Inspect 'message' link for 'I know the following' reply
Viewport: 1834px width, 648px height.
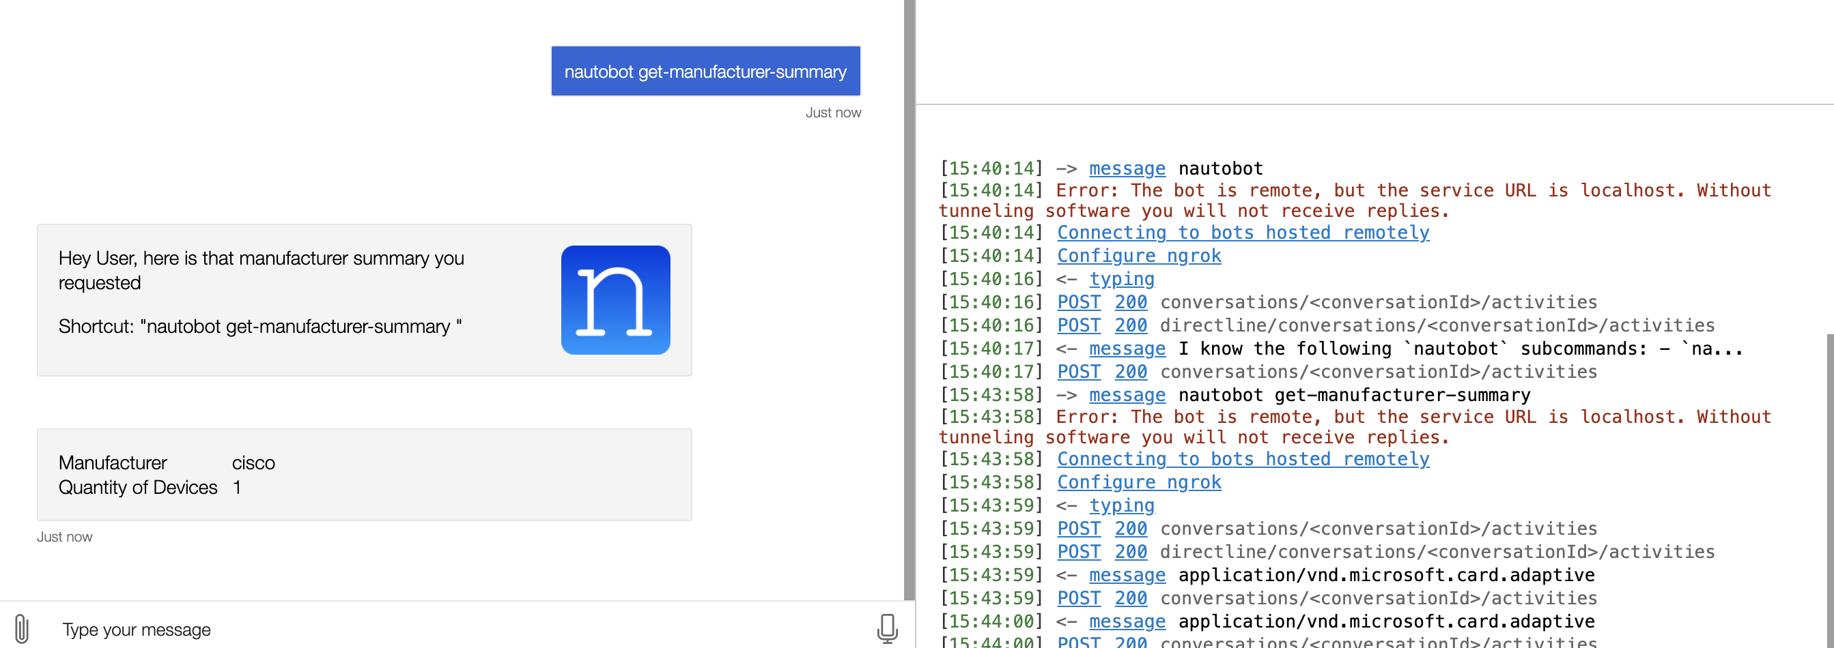(1127, 349)
